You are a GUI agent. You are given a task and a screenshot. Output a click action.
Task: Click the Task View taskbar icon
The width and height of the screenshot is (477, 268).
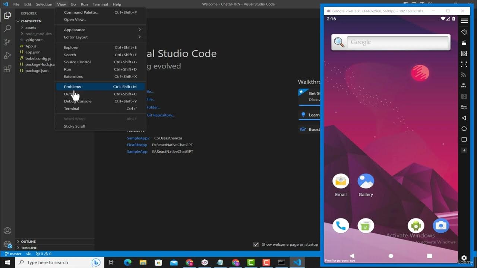coord(111,262)
